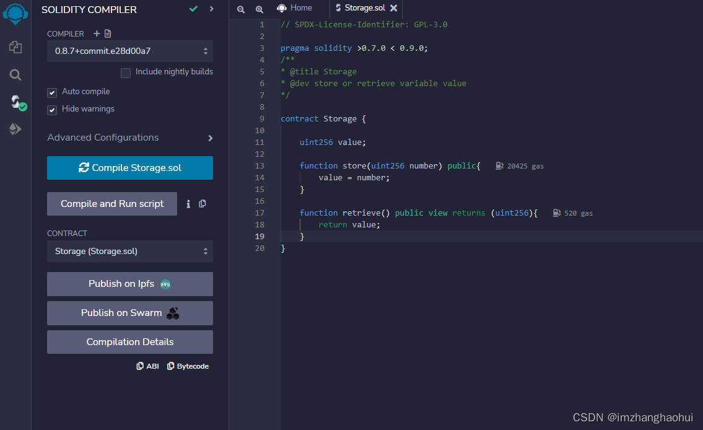Viewport: 703px width, 430px height.
Task: Click Publish on Swarm button
Action: [x=130, y=314]
